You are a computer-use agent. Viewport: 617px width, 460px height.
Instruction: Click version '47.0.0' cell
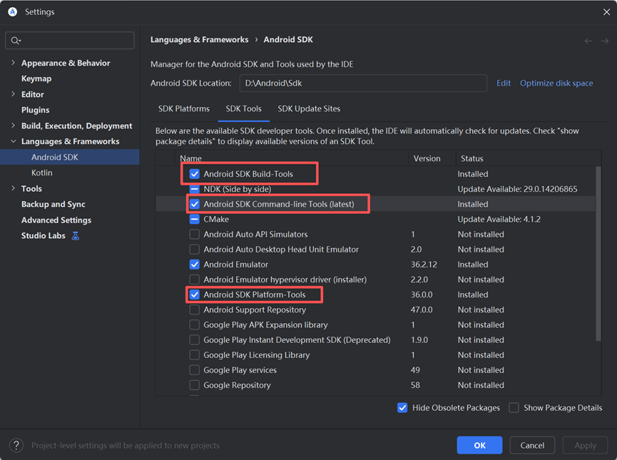point(422,310)
